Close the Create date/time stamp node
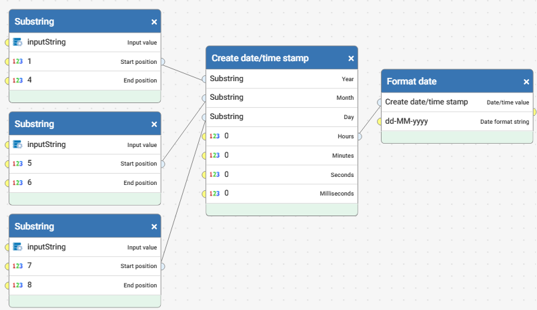 tap(351, 59)
